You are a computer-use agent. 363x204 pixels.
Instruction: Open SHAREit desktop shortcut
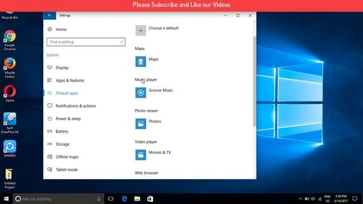coord(10,148)
